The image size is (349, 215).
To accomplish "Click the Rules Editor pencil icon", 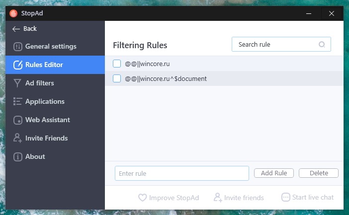I will (18, 65).
